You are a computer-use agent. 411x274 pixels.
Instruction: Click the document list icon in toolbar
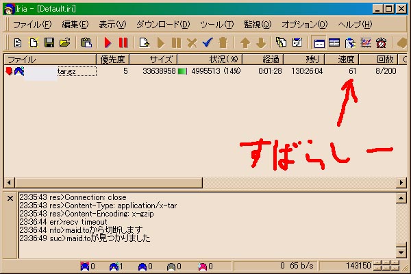18,42
